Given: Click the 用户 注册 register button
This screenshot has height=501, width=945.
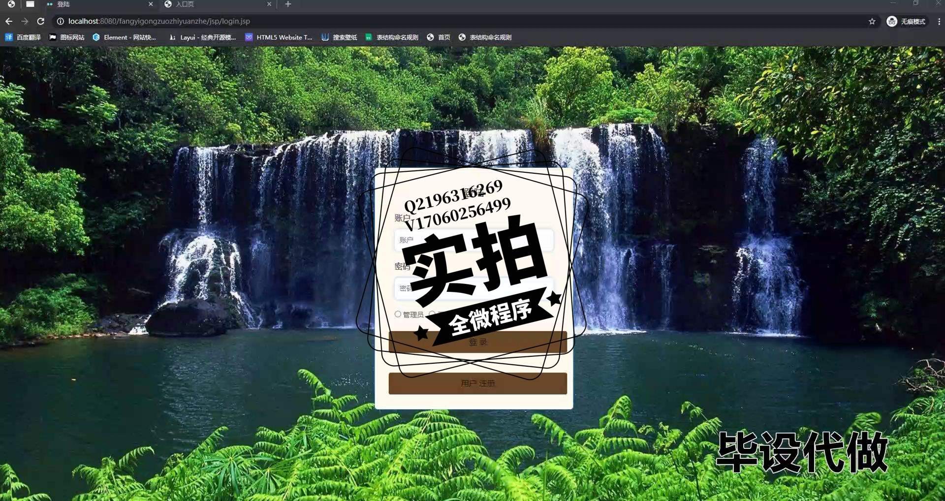Looking at the screenshot, I should [477, 383].
